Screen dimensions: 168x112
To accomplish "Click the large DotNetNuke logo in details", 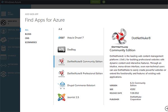I will [x=120, y=38].
